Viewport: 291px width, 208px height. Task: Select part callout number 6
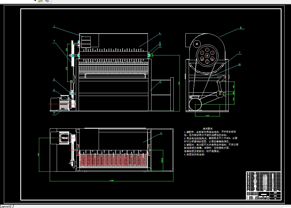pos(160,34)
